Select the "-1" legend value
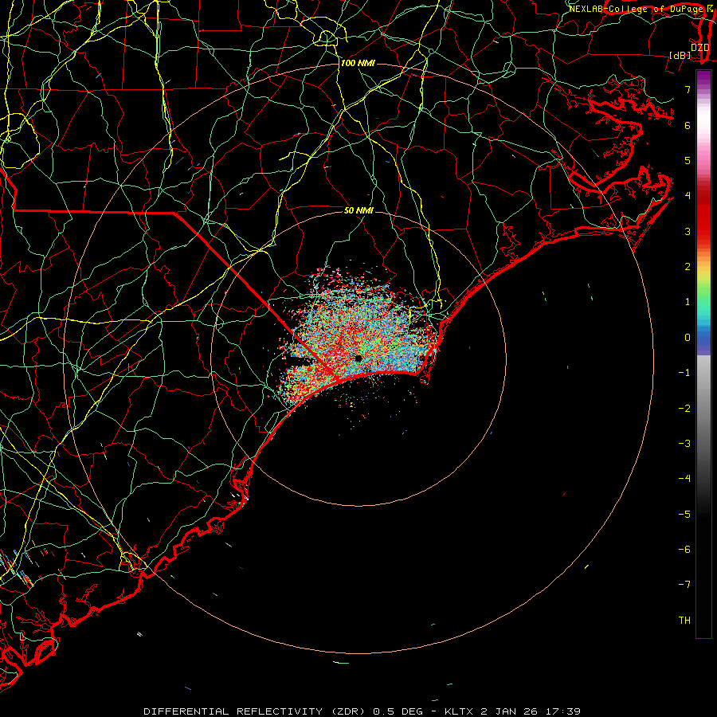This screenshot has width=717, height=717. (x=684, y=373)
